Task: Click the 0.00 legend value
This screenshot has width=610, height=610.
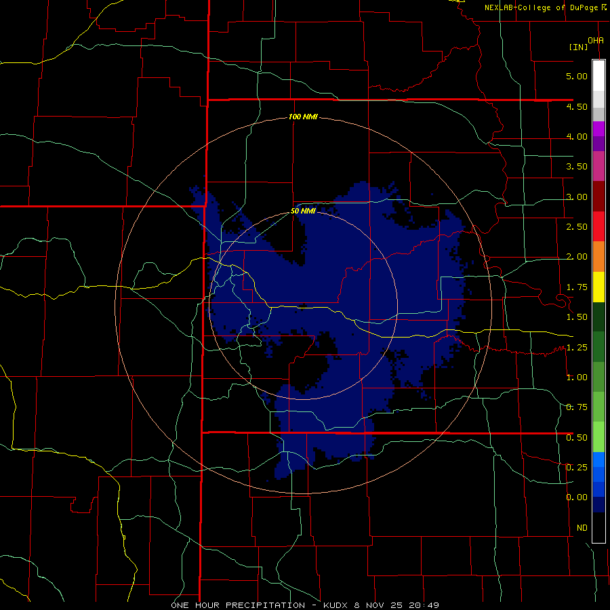Action: (577, 497)
